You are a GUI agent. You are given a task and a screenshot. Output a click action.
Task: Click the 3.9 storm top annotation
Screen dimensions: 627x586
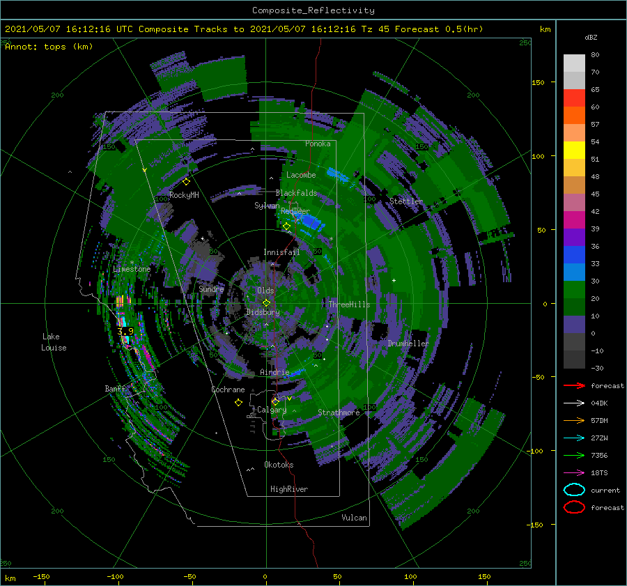[125, 331]
